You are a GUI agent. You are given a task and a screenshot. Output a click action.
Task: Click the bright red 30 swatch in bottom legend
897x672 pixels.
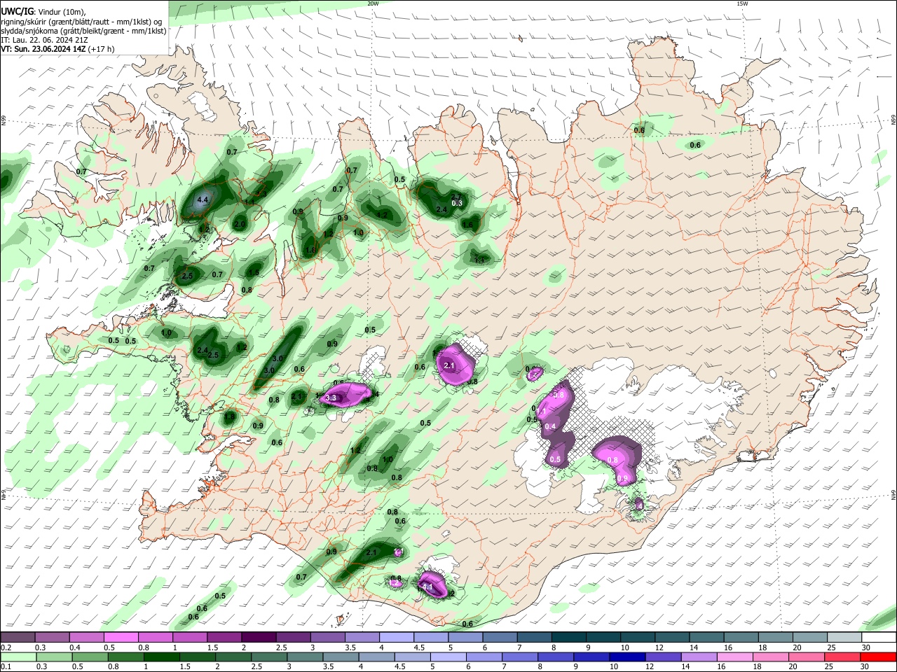click(x=879, y=657)
